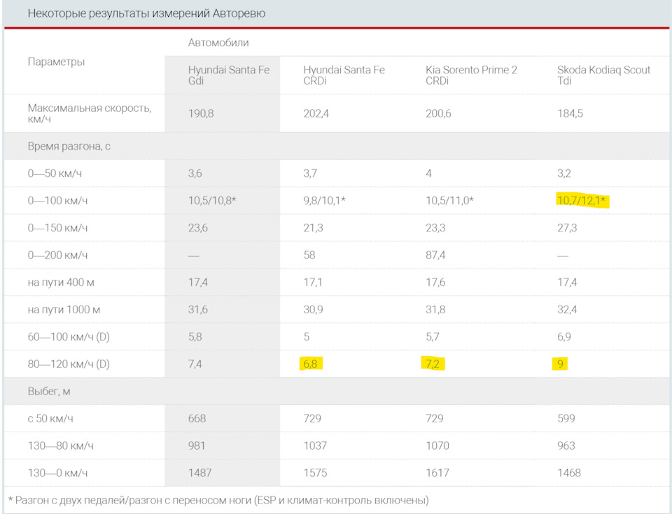Click the title 'Некоторые результаты измерений Авторевю'
This screenshot has height=514, width=672.
(146, 13)
